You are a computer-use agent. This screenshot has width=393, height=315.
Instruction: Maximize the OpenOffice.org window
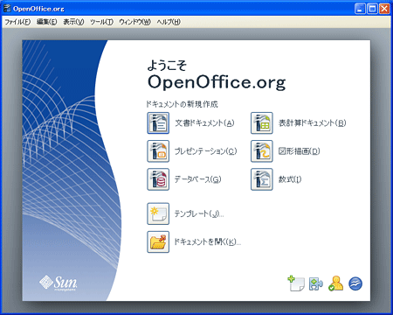372,9
